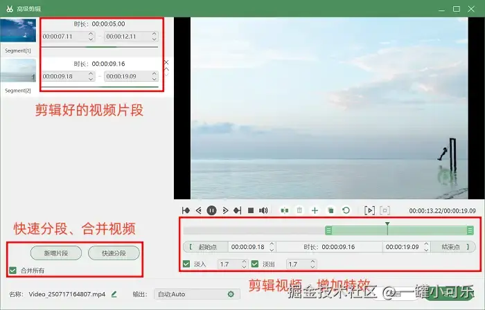This screenshot has width=485, height=310.
Task: Increase timeline start point time stepper
Action: 272,244
